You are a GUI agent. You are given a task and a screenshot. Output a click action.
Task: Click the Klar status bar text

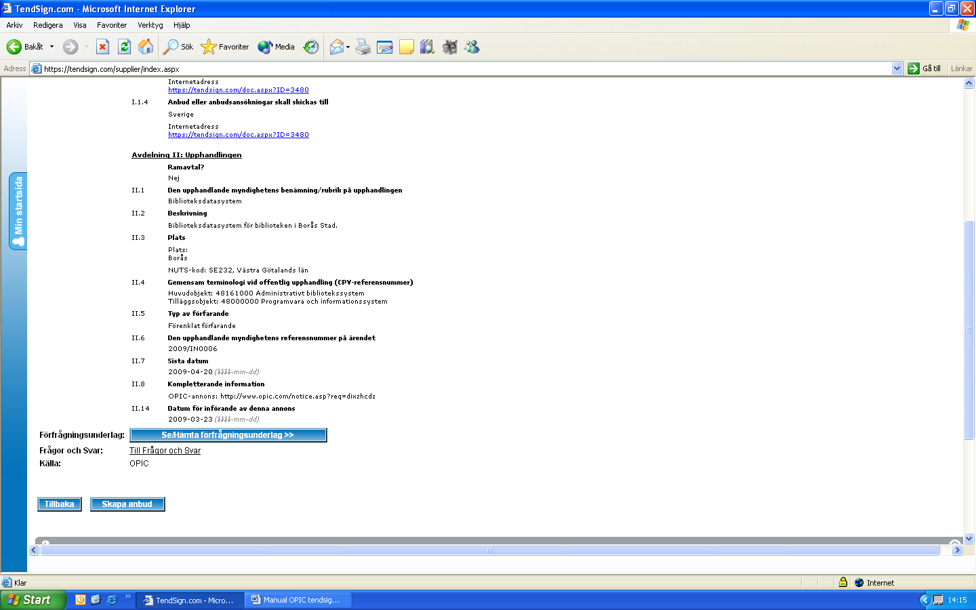coord(20,583)
